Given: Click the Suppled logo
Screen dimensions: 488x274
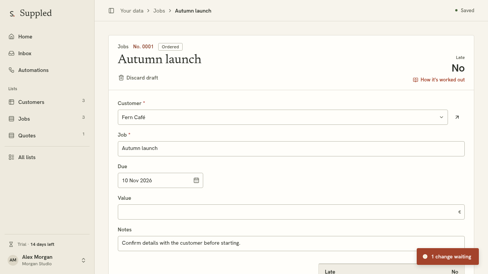Looking at the screenshot, I should [x=30, y=13].
